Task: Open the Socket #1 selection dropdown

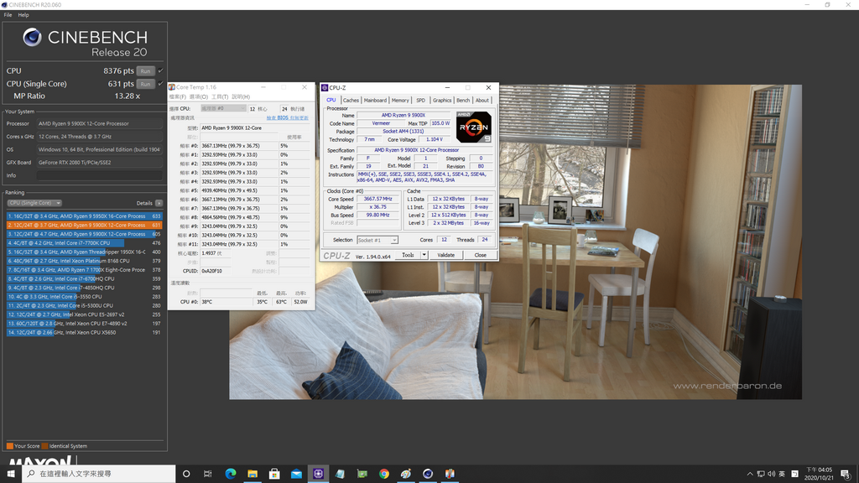Action: 377,240
